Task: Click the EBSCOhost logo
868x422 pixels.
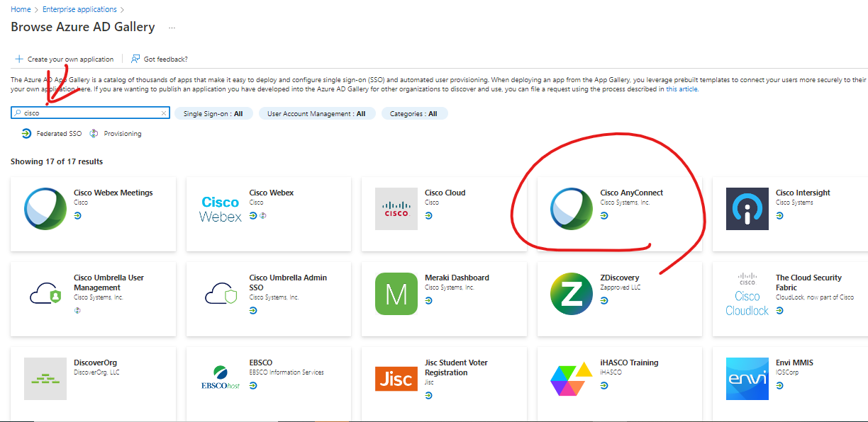Action: (x=221, y=378)
